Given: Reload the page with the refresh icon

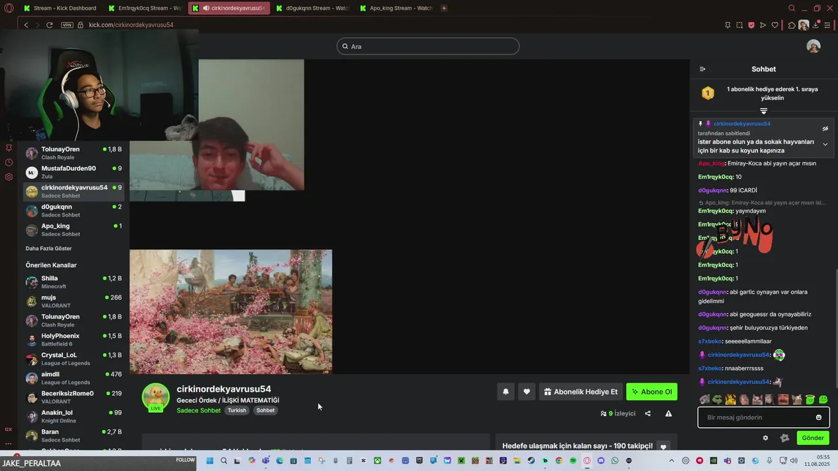Looking at the screenshot, I should (49, 25).
